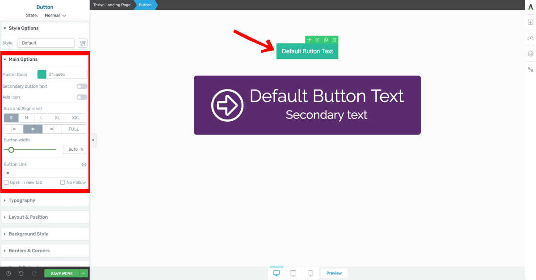Click the duplicate icon on selected button
The image size is (536, 280).
click(326, 40)
